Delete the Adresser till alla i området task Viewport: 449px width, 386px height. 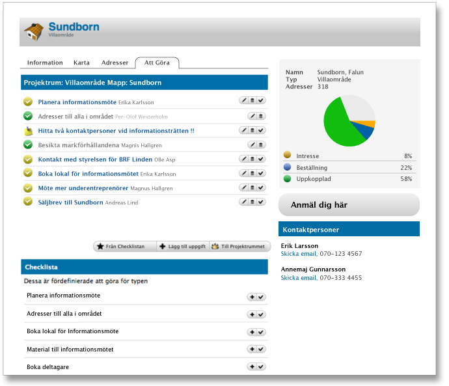261,116
